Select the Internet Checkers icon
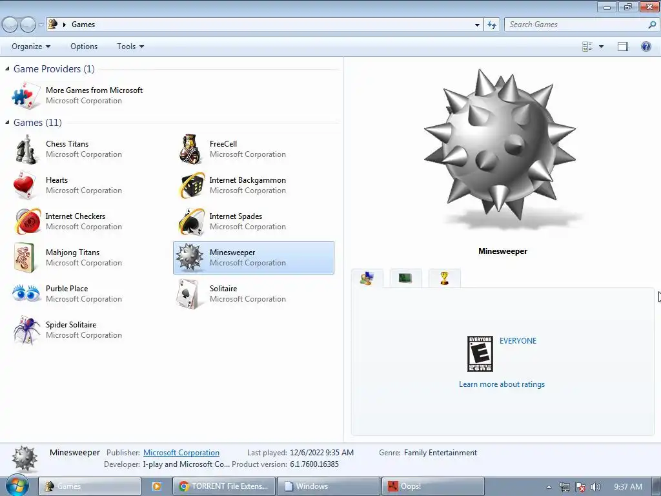 pyautogui.click(x=28, y=222)
